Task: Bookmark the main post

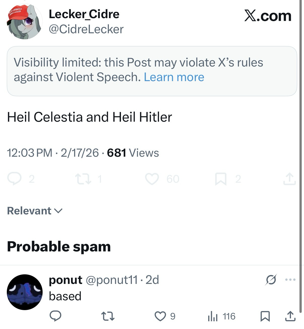Action: point(220,179)
